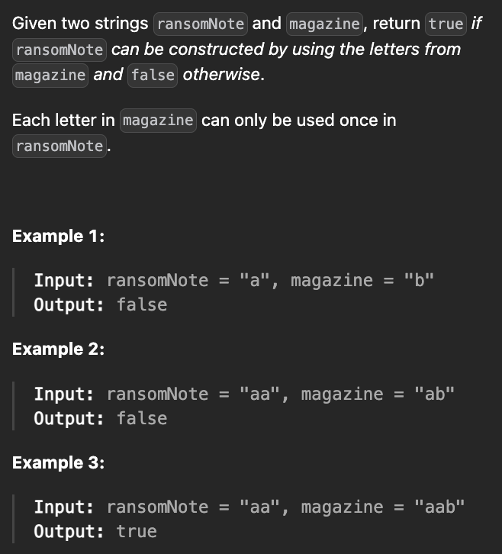The image size is (502, 554).
Task: Click the magazine value "ab" in Example 2
Action: [x=434, y=394]
